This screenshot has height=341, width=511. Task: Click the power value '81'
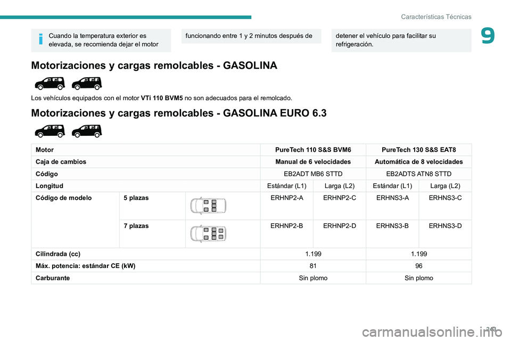pos(313,266)
